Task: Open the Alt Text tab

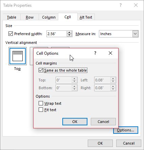Action: click(86, 17)
